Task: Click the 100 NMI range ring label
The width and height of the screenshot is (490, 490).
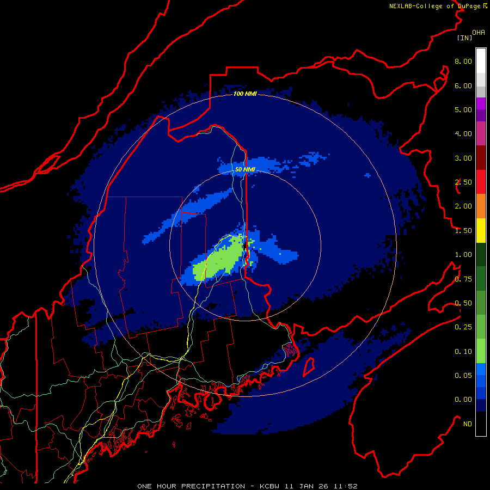Action: 245,94
